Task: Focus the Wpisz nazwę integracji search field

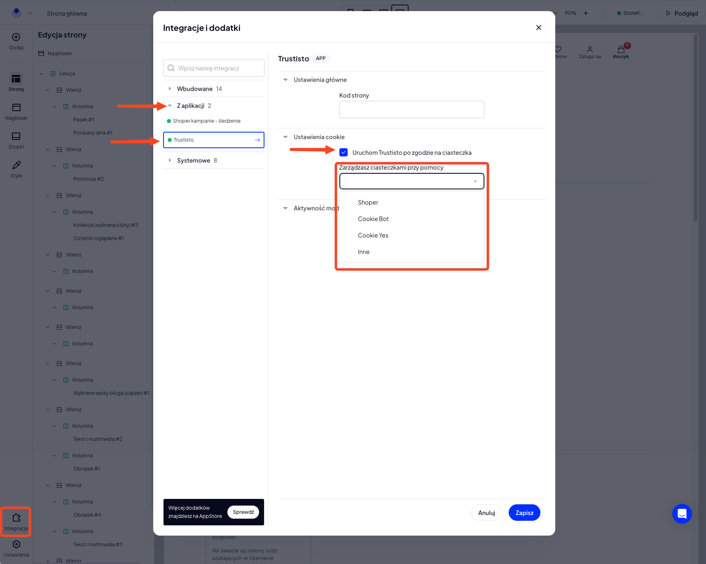Action: coord(214,68)
